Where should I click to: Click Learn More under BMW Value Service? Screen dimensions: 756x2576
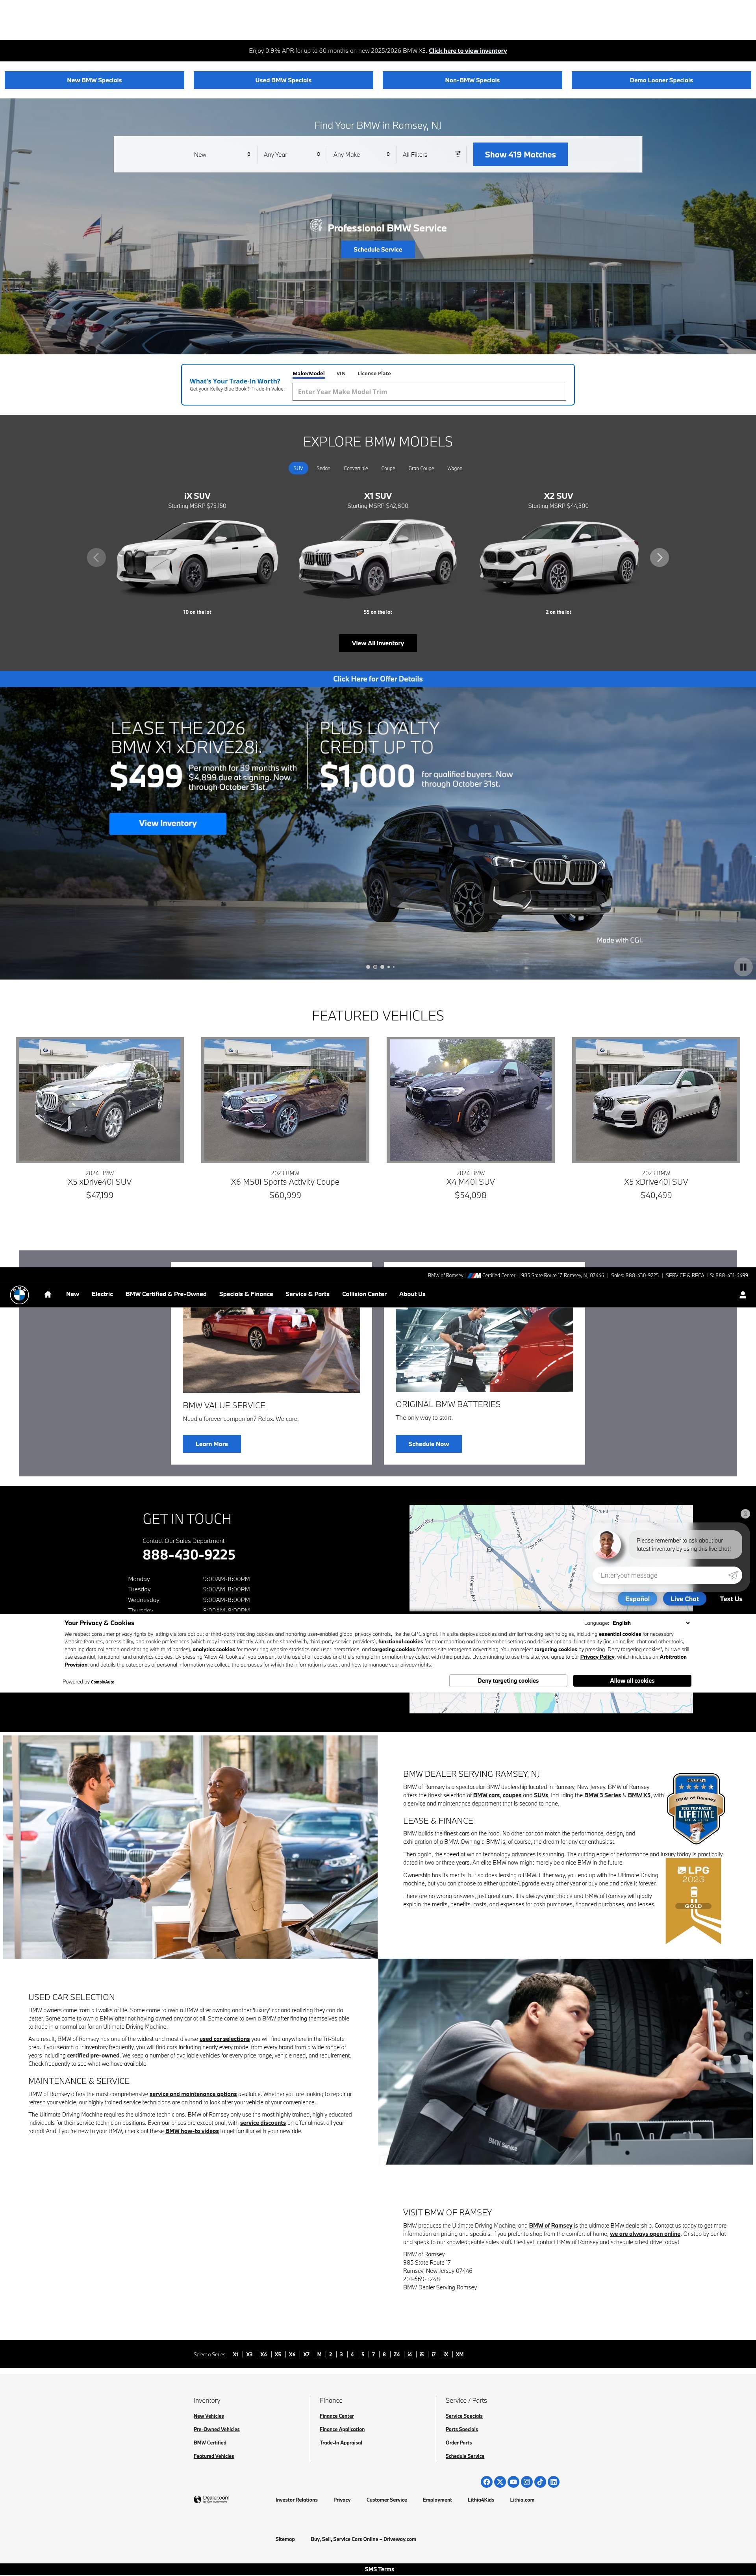(x=211, y=1444)
